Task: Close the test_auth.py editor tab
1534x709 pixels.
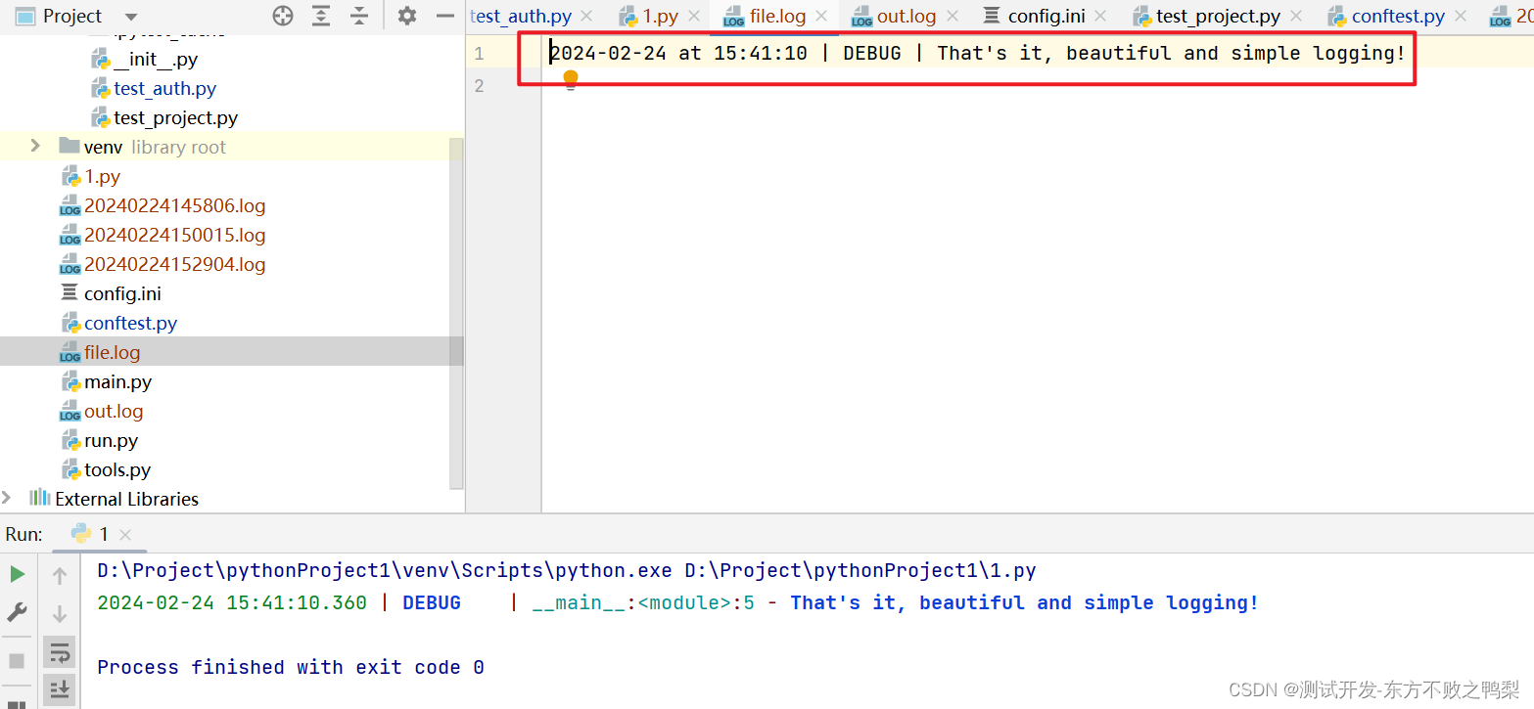Action: coord(587,17)
